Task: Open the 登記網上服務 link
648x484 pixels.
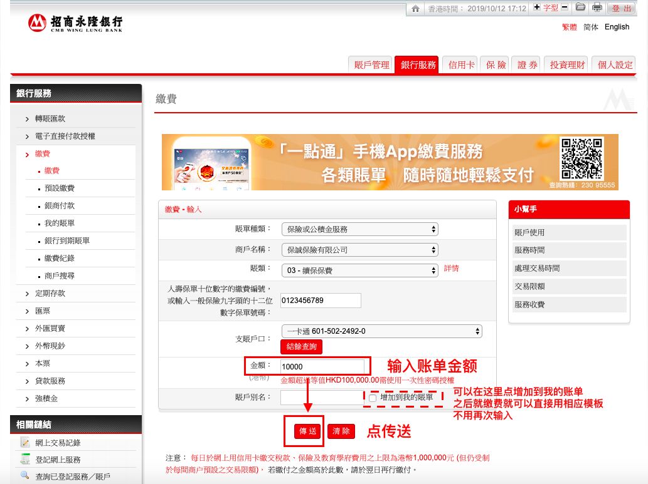Action: [x=58, y=460]
